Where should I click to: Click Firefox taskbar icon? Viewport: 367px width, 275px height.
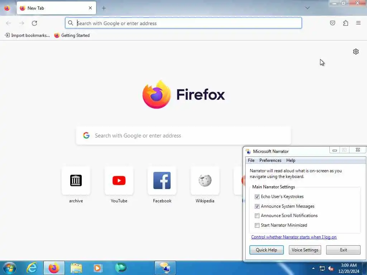point(54,268)
